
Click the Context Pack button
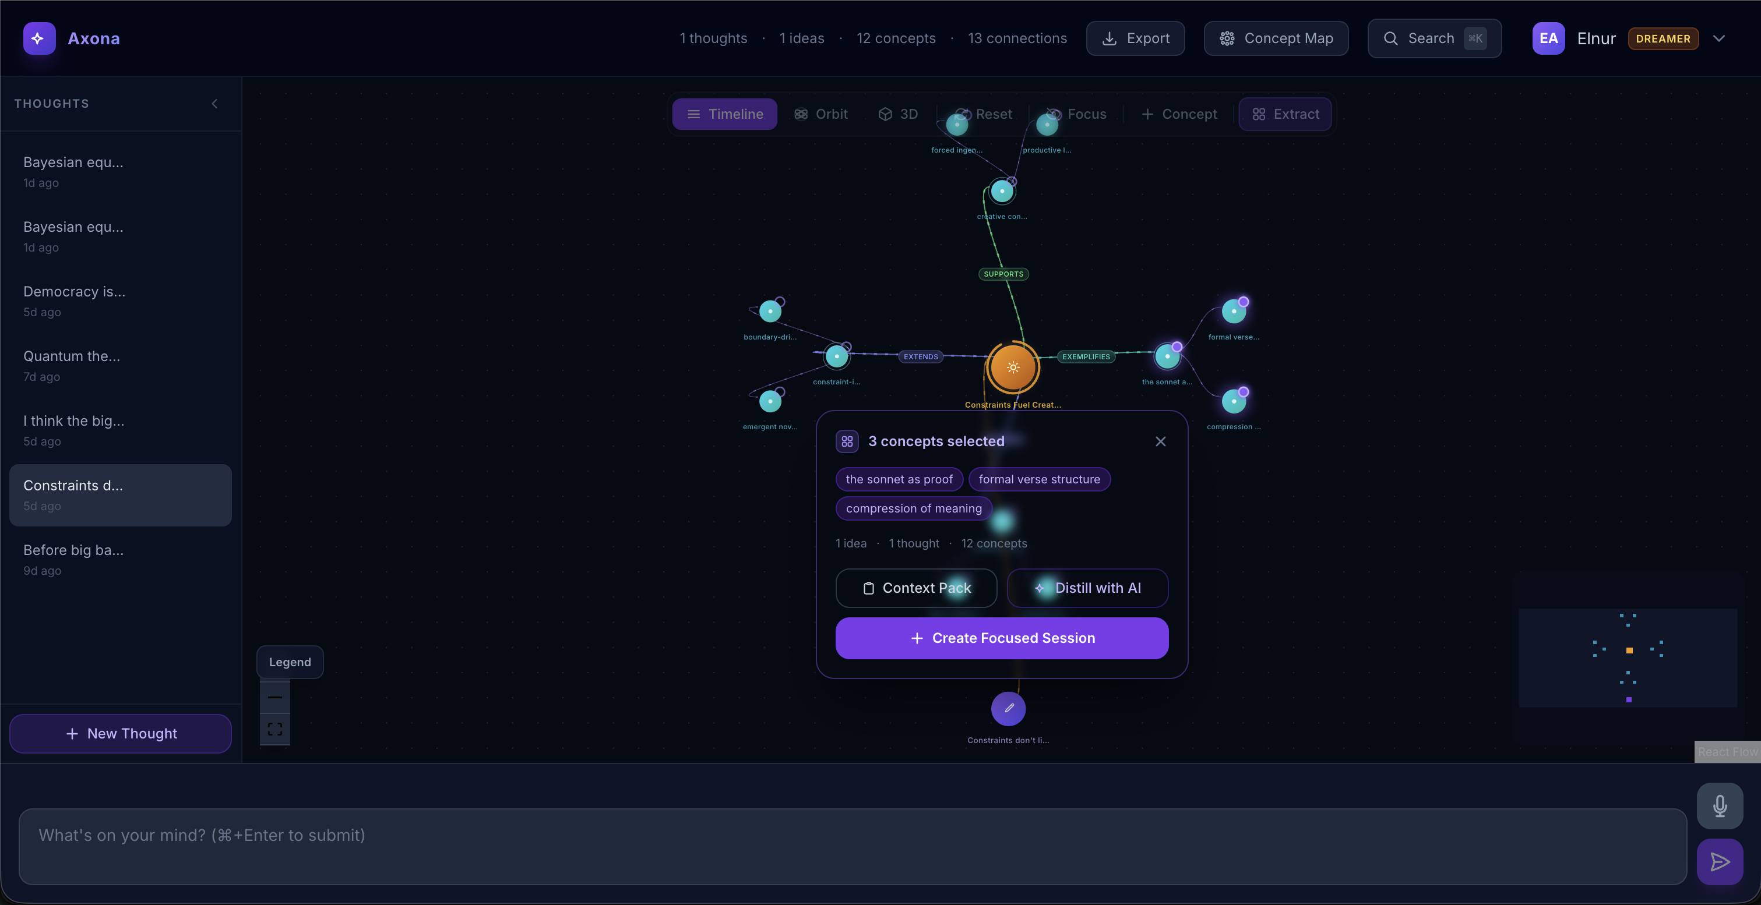click(916, 588)
